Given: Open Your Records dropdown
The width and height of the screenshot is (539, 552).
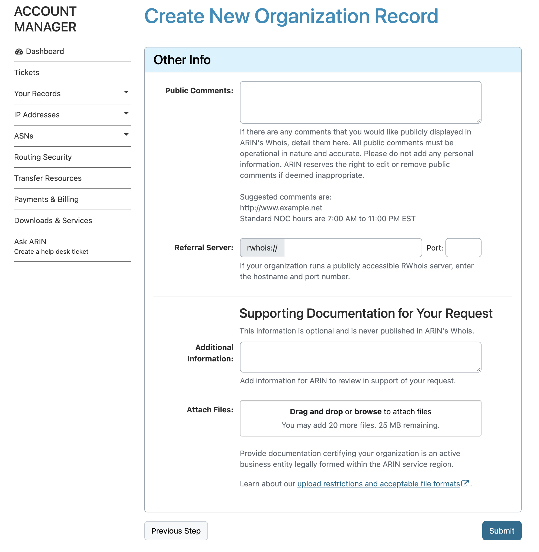Looking at the screenshot, I should pos(72,93).
